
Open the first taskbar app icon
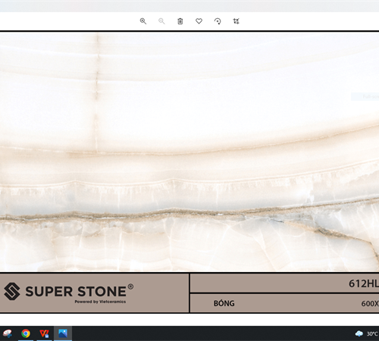8,333
